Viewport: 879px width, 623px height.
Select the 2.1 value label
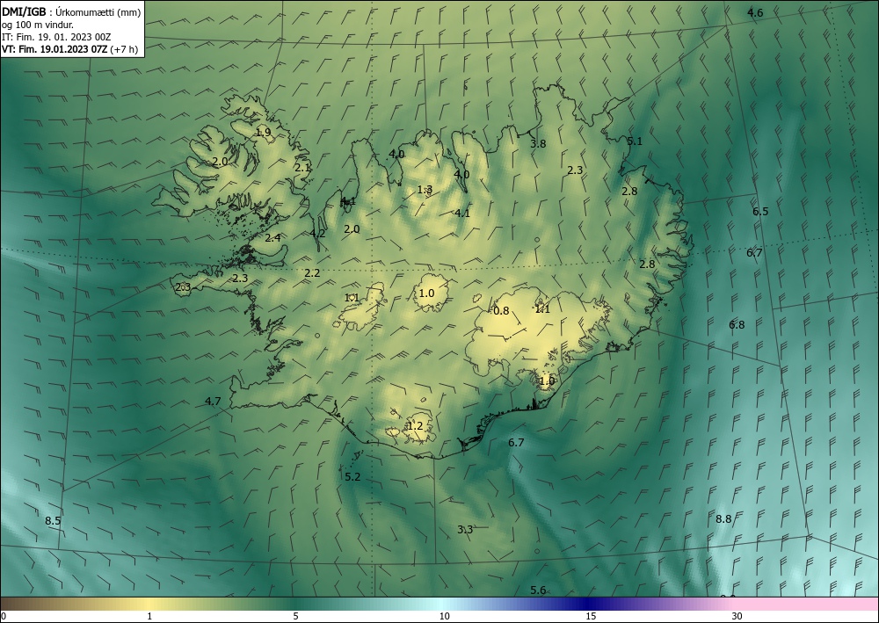(x=302, y=168)
